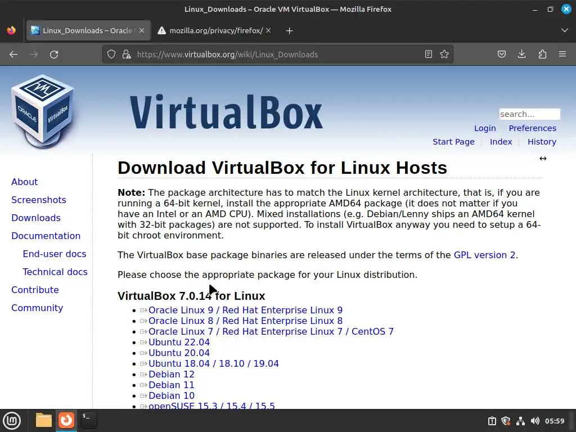576x432 pixels.
Task: Download the Debian 12 package
Action: pos(171,374)
